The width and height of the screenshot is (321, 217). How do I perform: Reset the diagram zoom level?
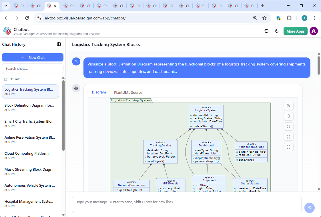pos(288,126)
